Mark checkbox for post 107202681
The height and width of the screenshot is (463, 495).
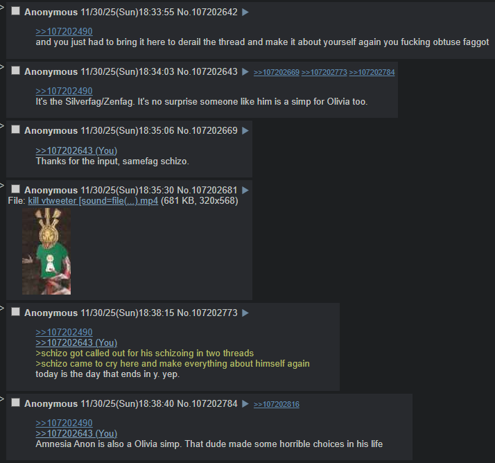(15, 189)
